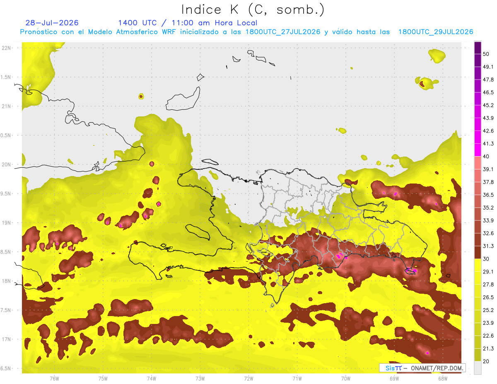Click the colorbar label '21.3'
497x384 pixels.
488,349
